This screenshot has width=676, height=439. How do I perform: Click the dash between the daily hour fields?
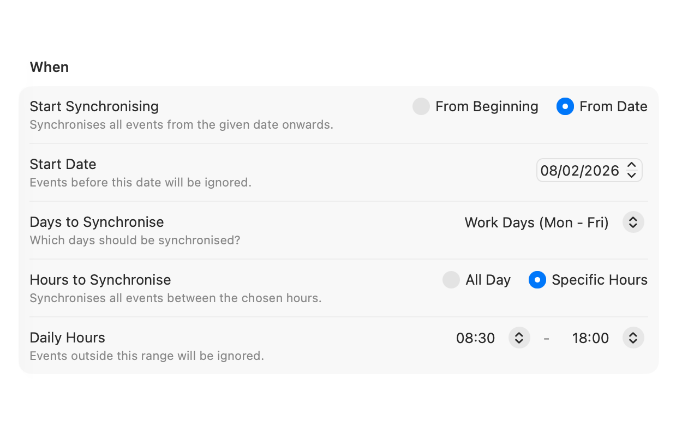546,338
